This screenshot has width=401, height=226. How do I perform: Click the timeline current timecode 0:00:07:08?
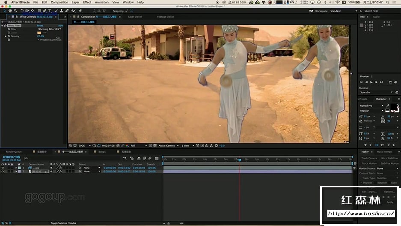12,157
